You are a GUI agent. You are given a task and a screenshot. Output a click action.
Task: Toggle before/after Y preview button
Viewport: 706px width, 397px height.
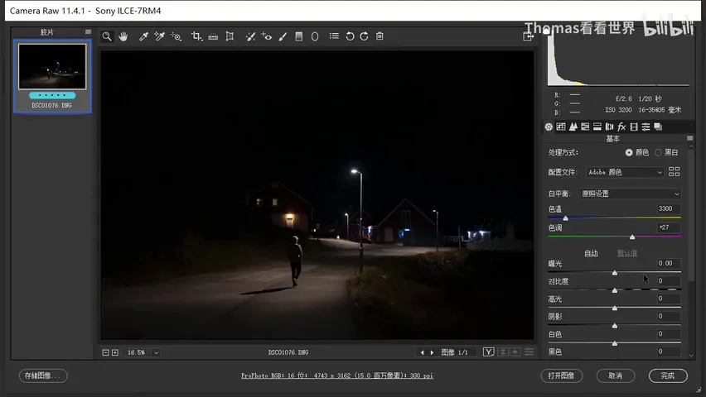pyautogui.click(x=489, y=352)
